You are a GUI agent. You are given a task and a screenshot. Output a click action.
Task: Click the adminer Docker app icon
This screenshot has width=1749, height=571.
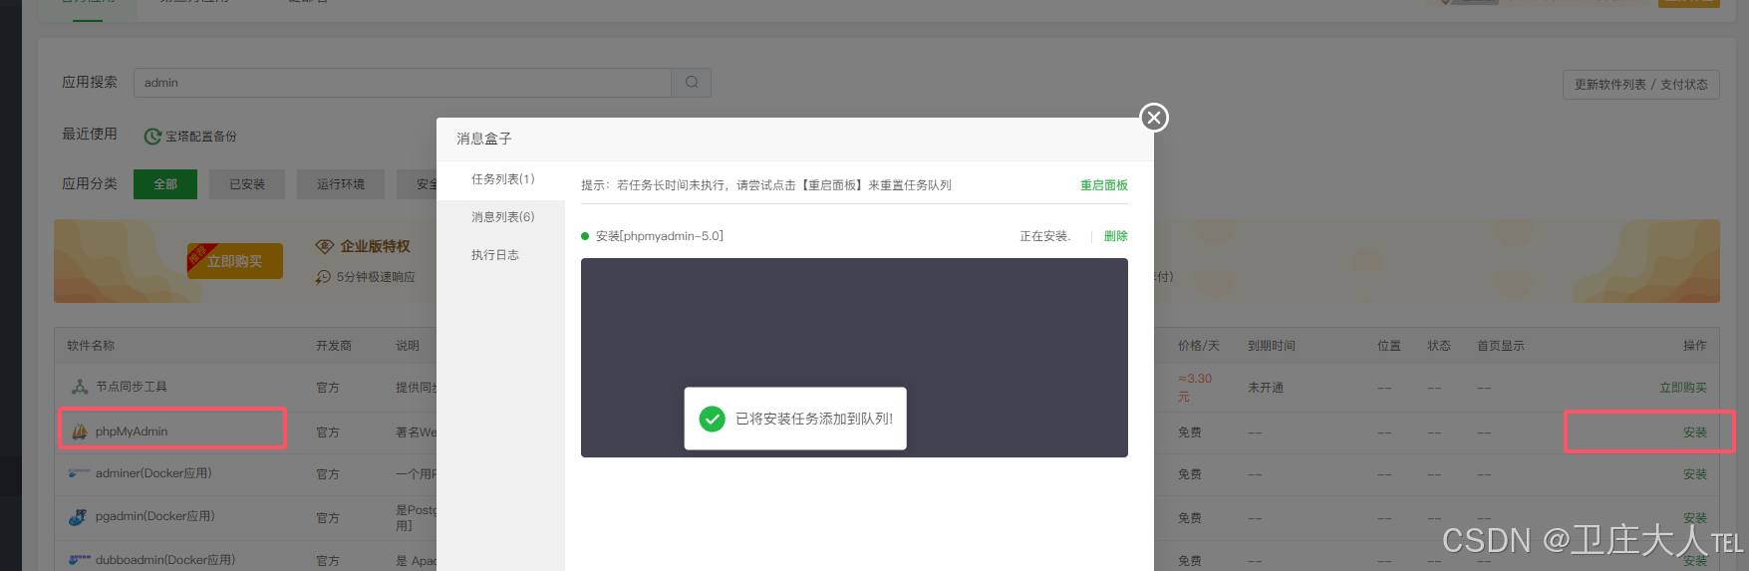tap(80, 473)
